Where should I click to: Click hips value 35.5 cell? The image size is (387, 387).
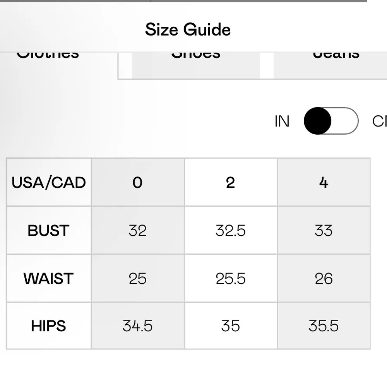[x=324, y=326]
